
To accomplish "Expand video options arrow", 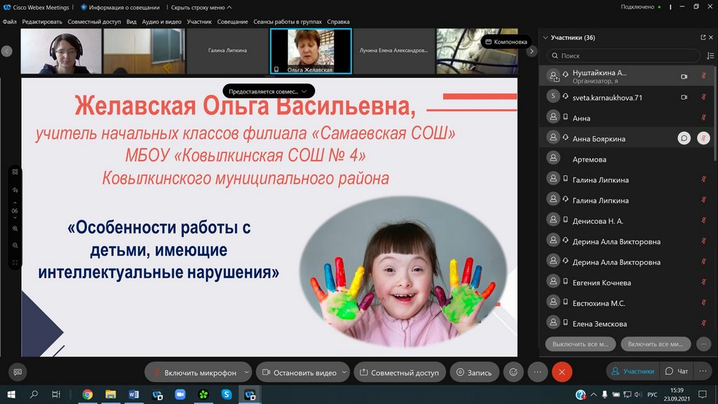I will point(343,372).
